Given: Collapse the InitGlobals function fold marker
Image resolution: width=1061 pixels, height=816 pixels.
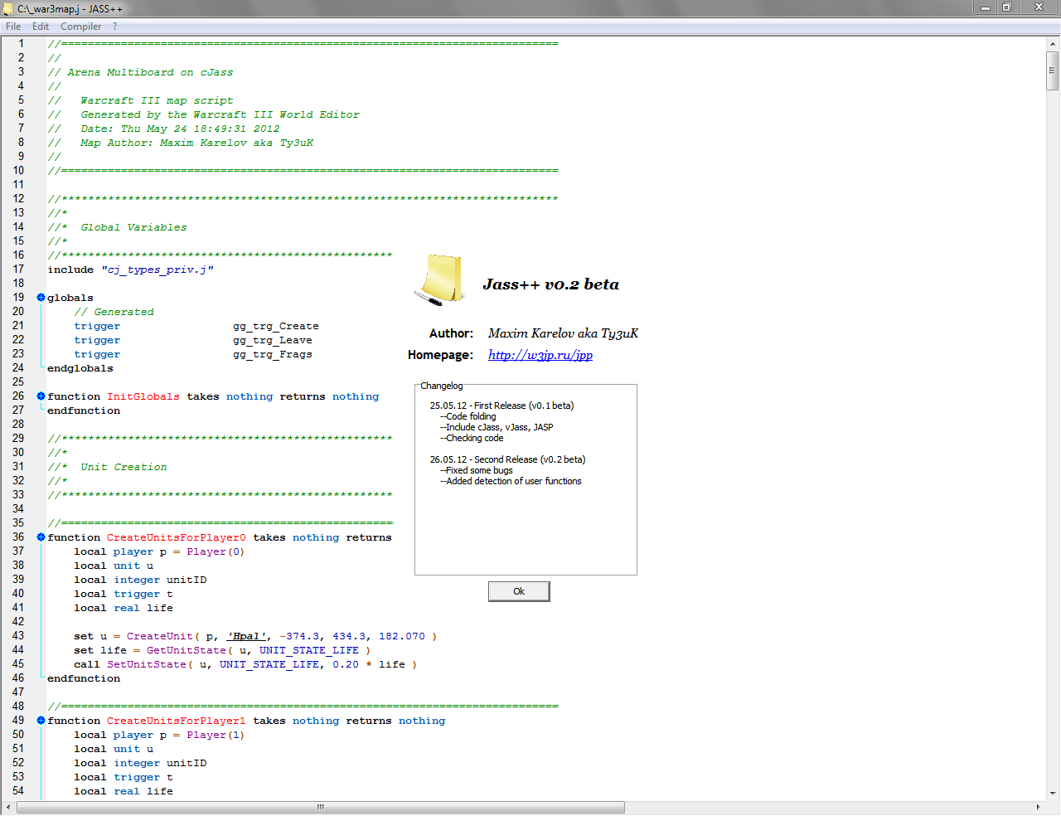Looking at the screenshot, I should point(41,396).
